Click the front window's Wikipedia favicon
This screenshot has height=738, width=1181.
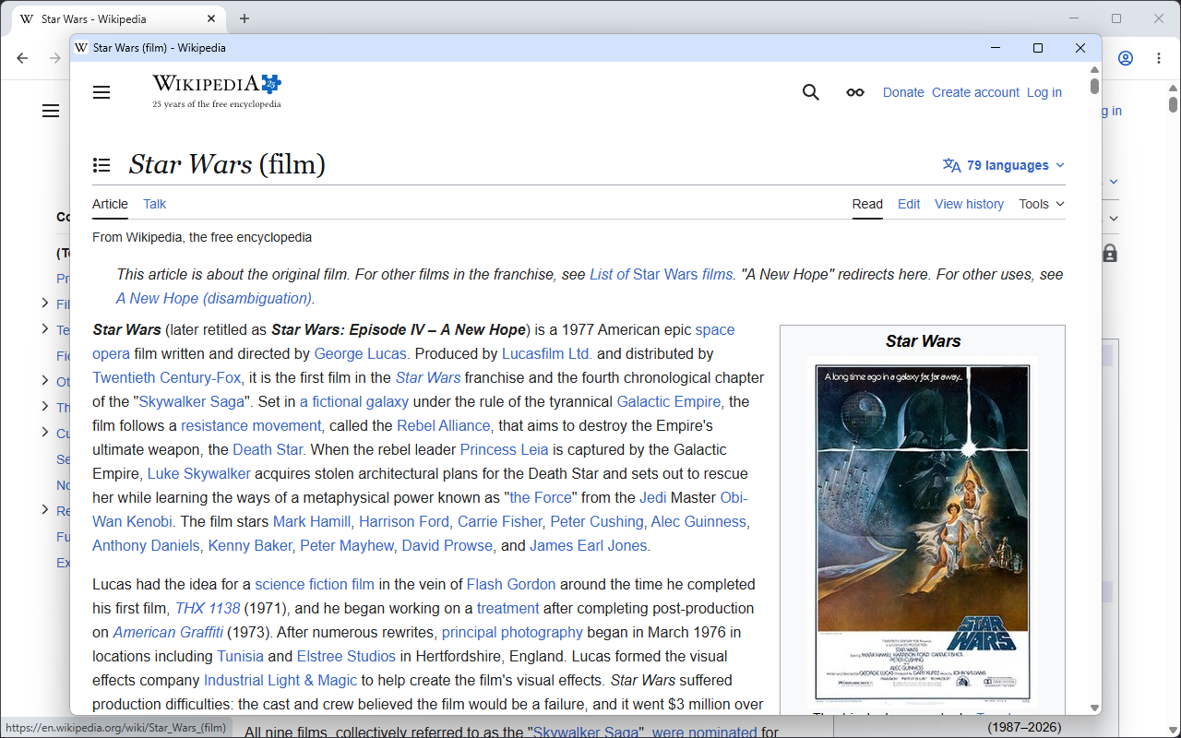(81, 48)
